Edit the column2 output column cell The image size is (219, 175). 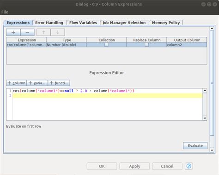point(187,45)
